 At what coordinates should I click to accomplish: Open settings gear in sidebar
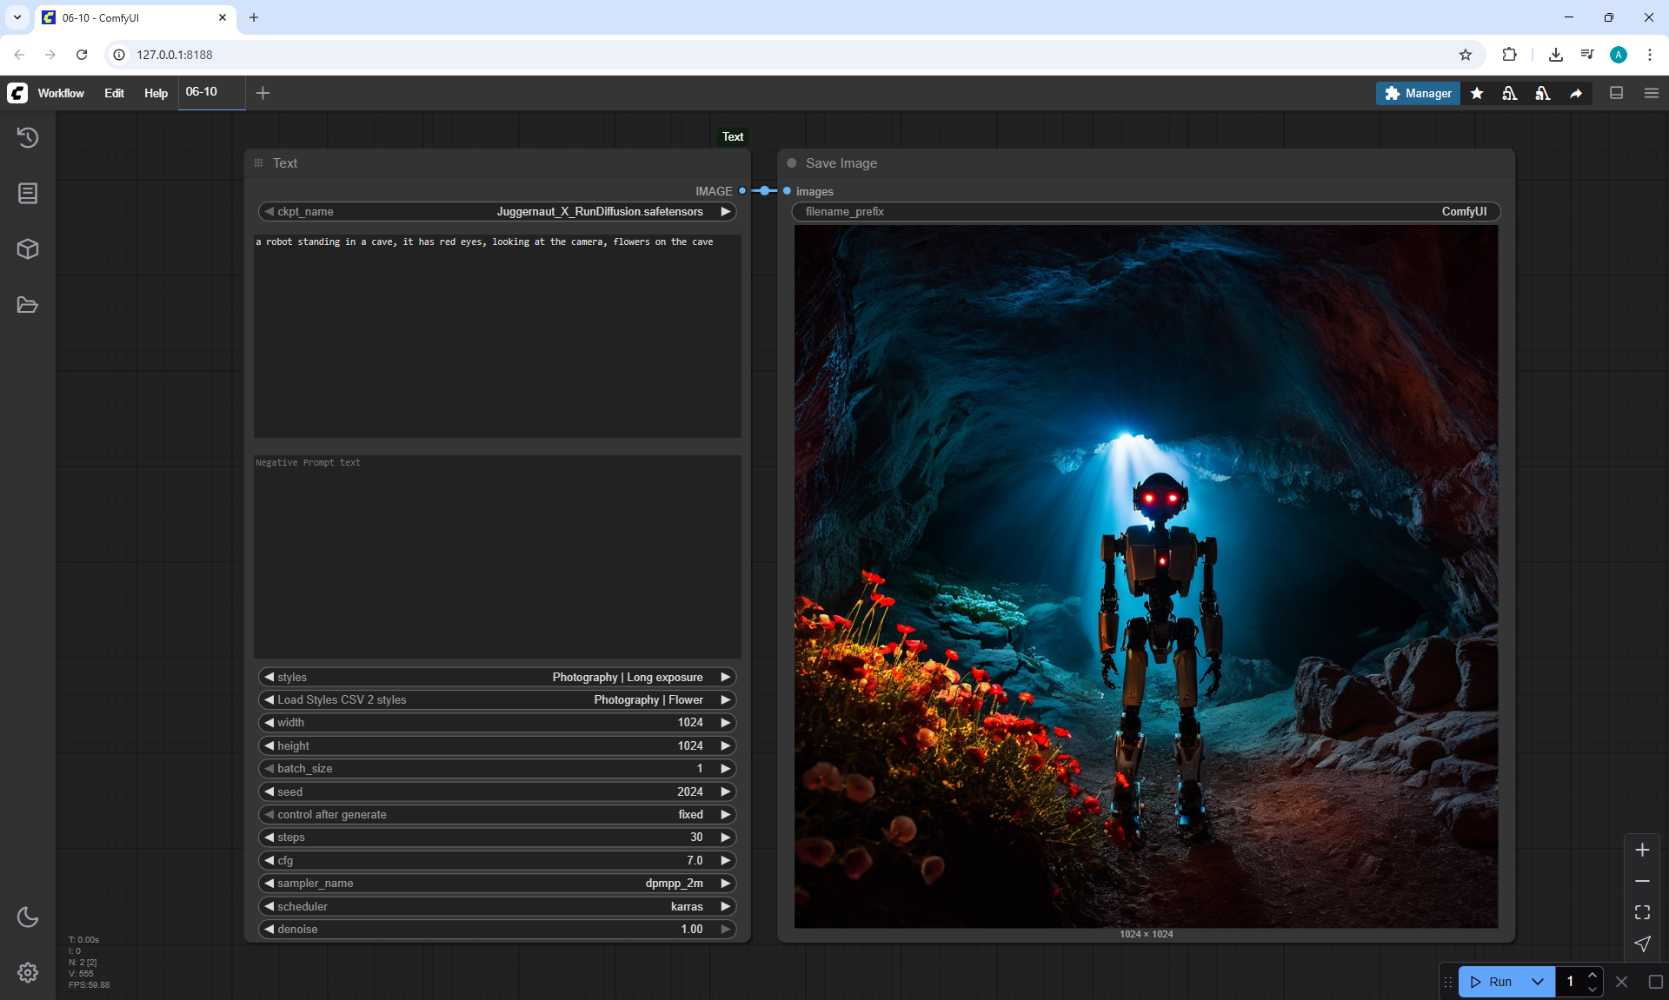pyautogui.click(x=28, y=972)
